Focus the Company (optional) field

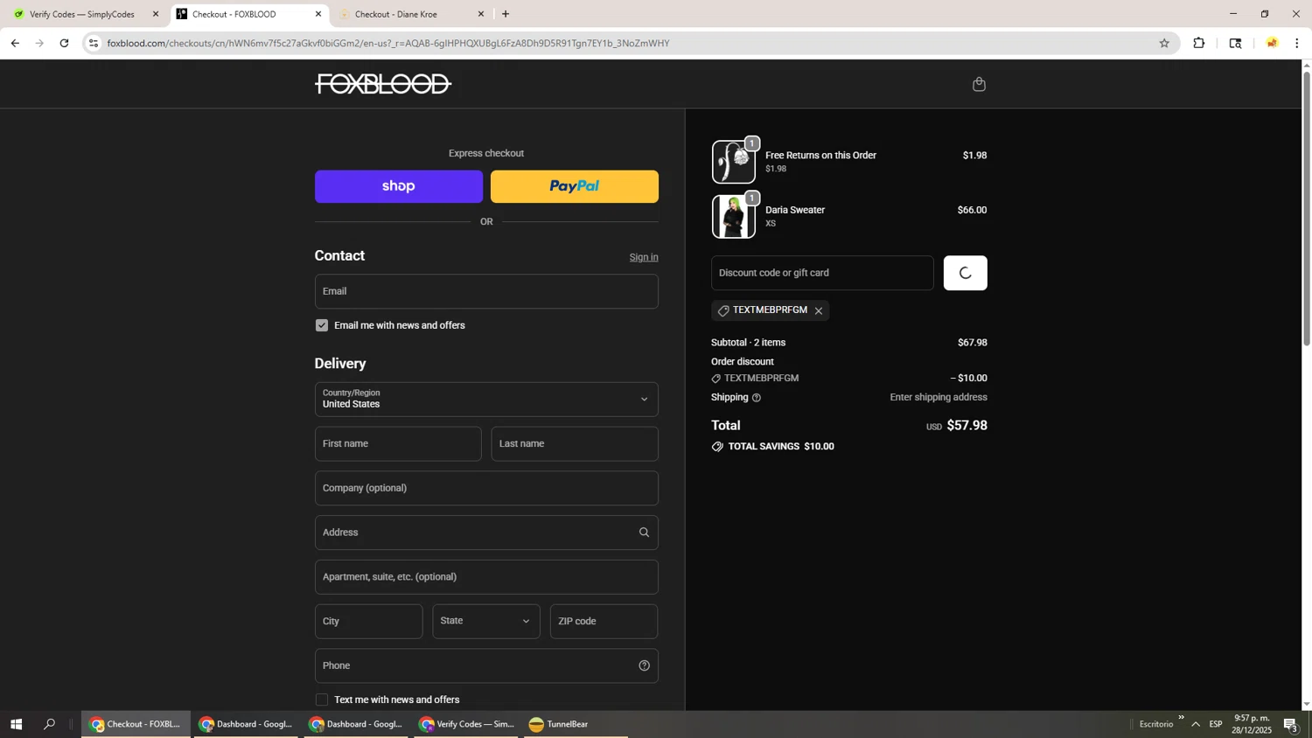click(x=486, y=488)
